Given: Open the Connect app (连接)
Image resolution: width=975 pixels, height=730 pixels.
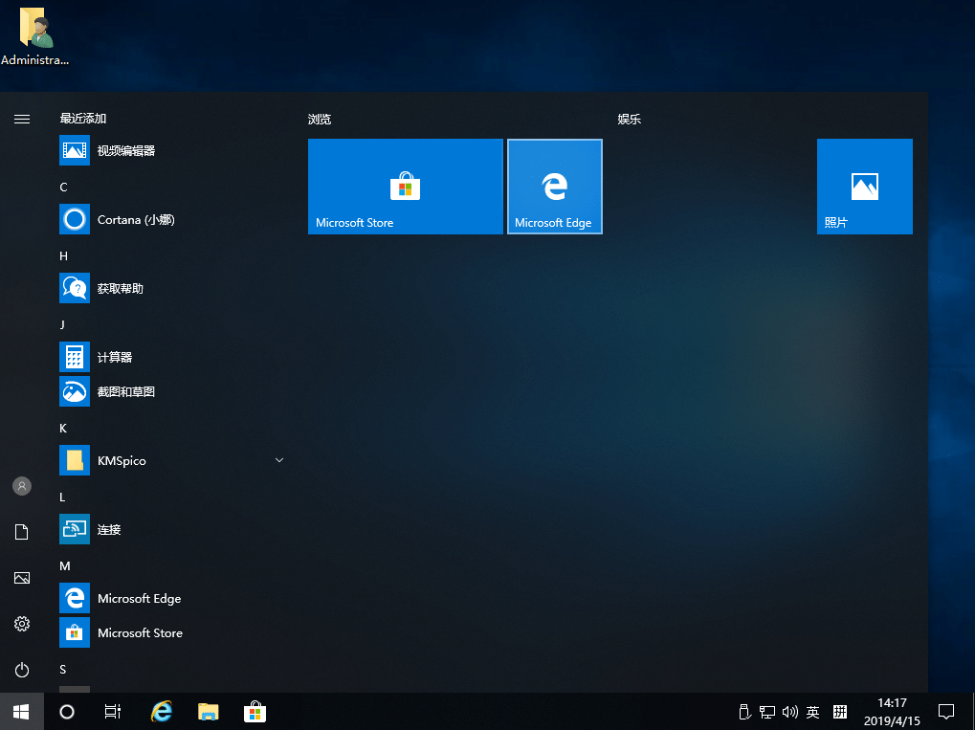Looking at the screenshot, I should click(108, 530).
